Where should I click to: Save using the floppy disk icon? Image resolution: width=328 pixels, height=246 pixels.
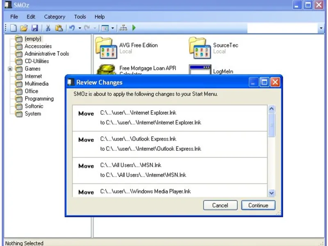pyautogui.click(x=35, y=28)
